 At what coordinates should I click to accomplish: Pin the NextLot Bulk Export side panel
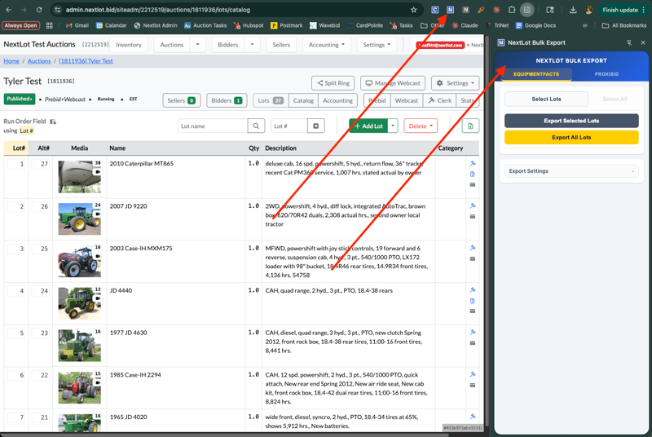click(x=628, y=42)
